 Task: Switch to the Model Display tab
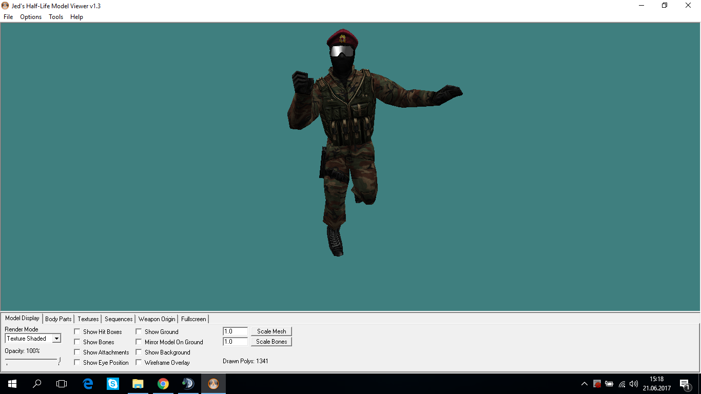pyautogui.click(x=22, y=318)
